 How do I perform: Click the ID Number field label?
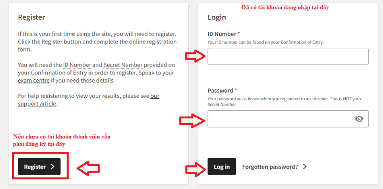tap(222, 34)
